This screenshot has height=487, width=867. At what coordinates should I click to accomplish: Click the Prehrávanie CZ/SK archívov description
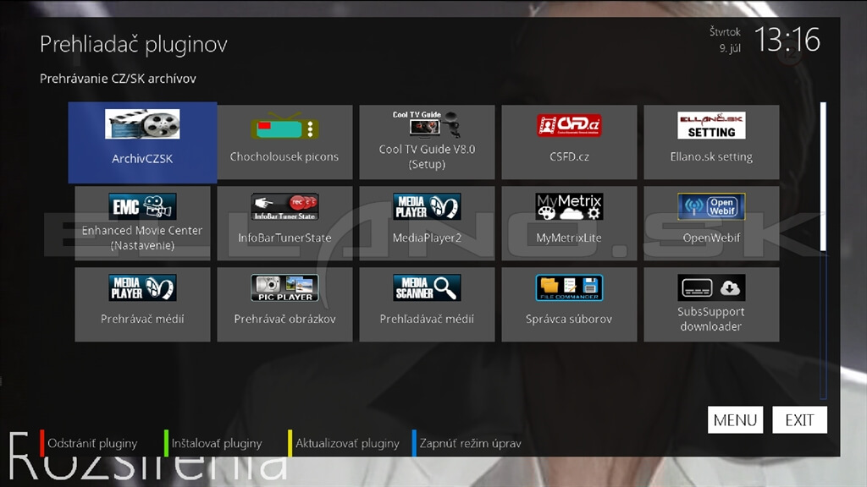118,79
